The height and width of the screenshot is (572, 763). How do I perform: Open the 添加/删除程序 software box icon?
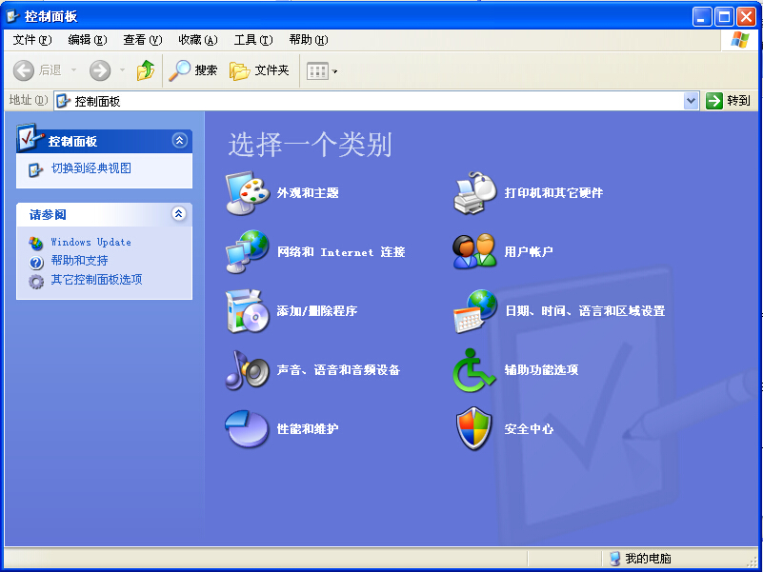click(x=248, y=311)
